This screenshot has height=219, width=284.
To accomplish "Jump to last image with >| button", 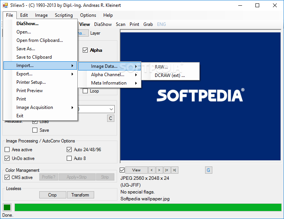I will 175,170.
